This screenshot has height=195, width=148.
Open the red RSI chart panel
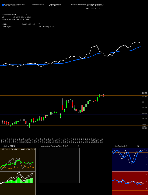coord(130,183)
